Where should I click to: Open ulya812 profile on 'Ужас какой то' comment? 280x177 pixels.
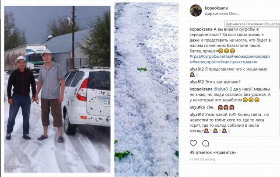(196, 115)
